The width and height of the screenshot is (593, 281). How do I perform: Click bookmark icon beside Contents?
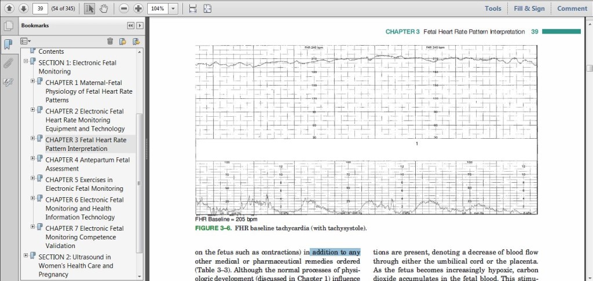point(32,51)
